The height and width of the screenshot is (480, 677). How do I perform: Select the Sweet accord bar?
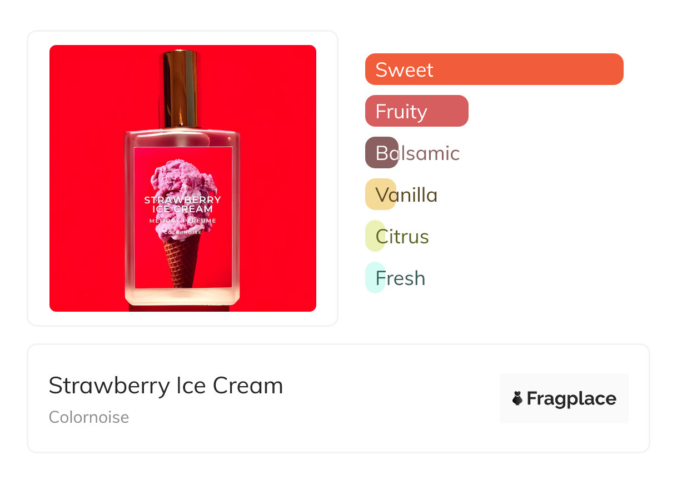494,69
